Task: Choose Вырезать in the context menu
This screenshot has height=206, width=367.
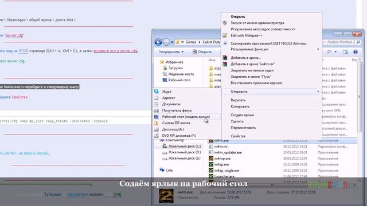Action: click(238, 100)
